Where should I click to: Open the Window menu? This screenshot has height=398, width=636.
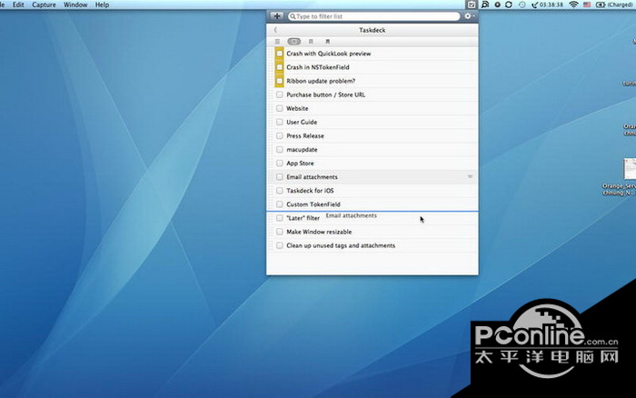click(75, 5)
